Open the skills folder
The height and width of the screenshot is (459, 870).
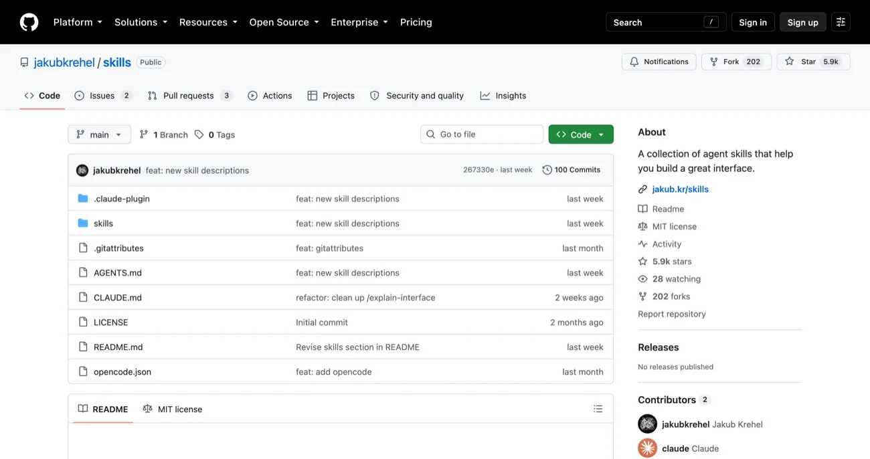104,223
